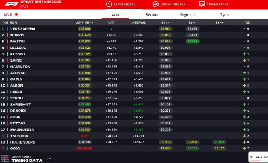The width and height of the screenshot is (268, 163).
Task: Click the pit icon beside Tsunoda
Action: coord(3,136)
